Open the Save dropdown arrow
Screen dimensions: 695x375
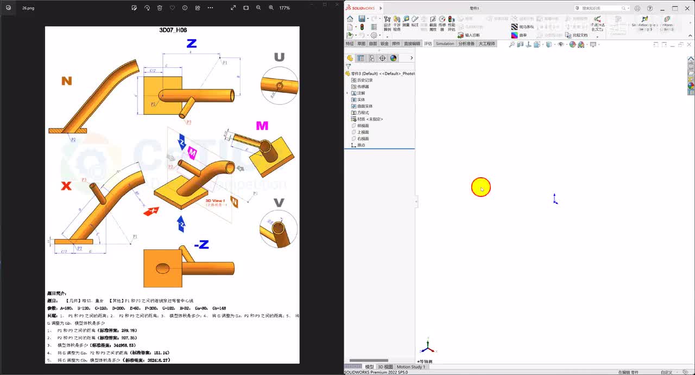(x=368, y=19)
